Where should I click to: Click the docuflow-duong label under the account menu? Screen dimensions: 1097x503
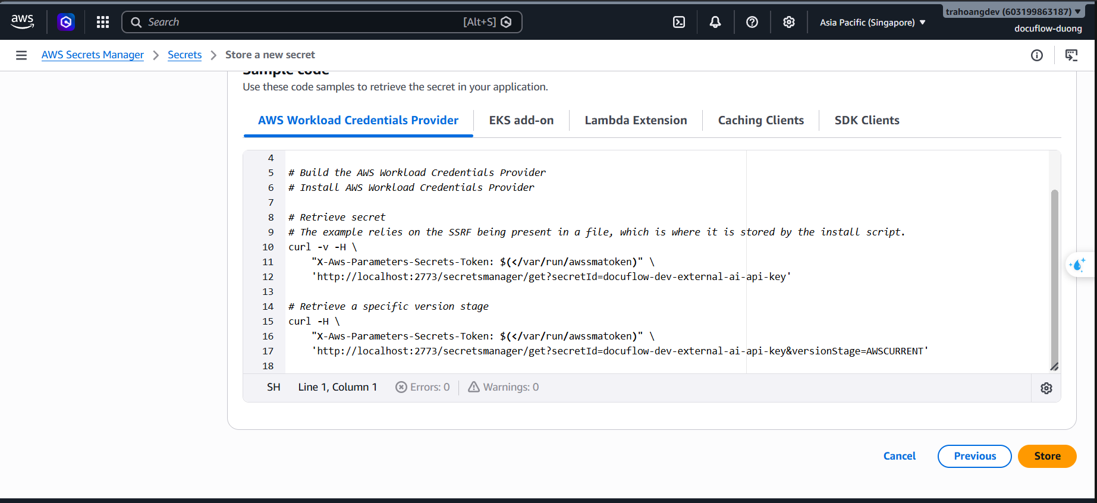(x=1048, y=29)
